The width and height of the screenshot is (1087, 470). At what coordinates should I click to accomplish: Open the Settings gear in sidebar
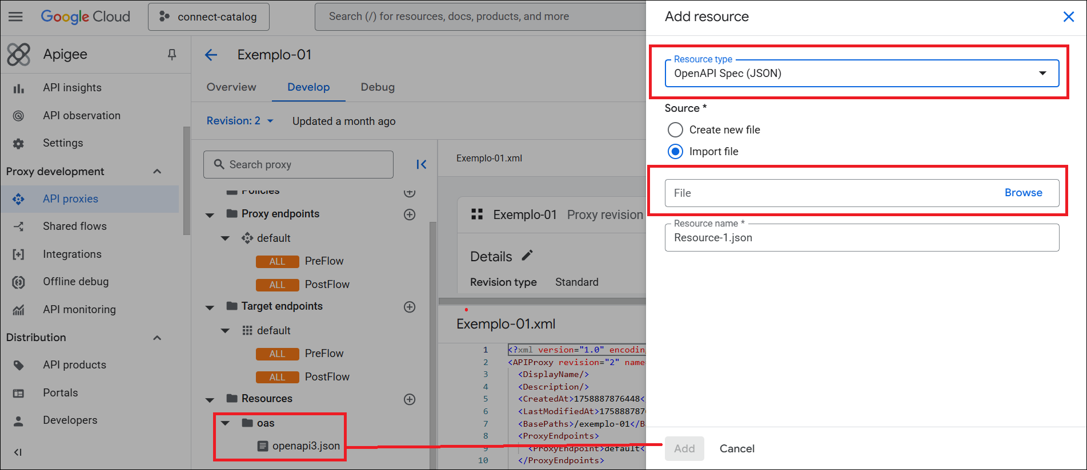pos(19,143)
